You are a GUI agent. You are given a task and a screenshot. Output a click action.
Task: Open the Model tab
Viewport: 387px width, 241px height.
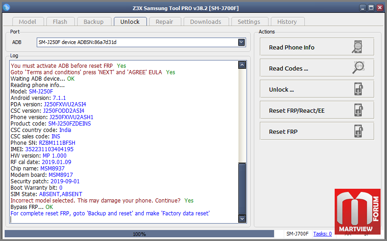pos(28,22)
